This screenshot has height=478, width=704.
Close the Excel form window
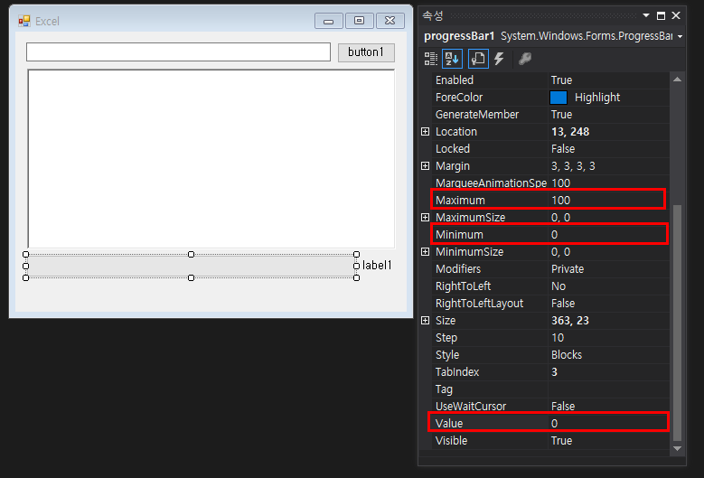click(390, 21)
